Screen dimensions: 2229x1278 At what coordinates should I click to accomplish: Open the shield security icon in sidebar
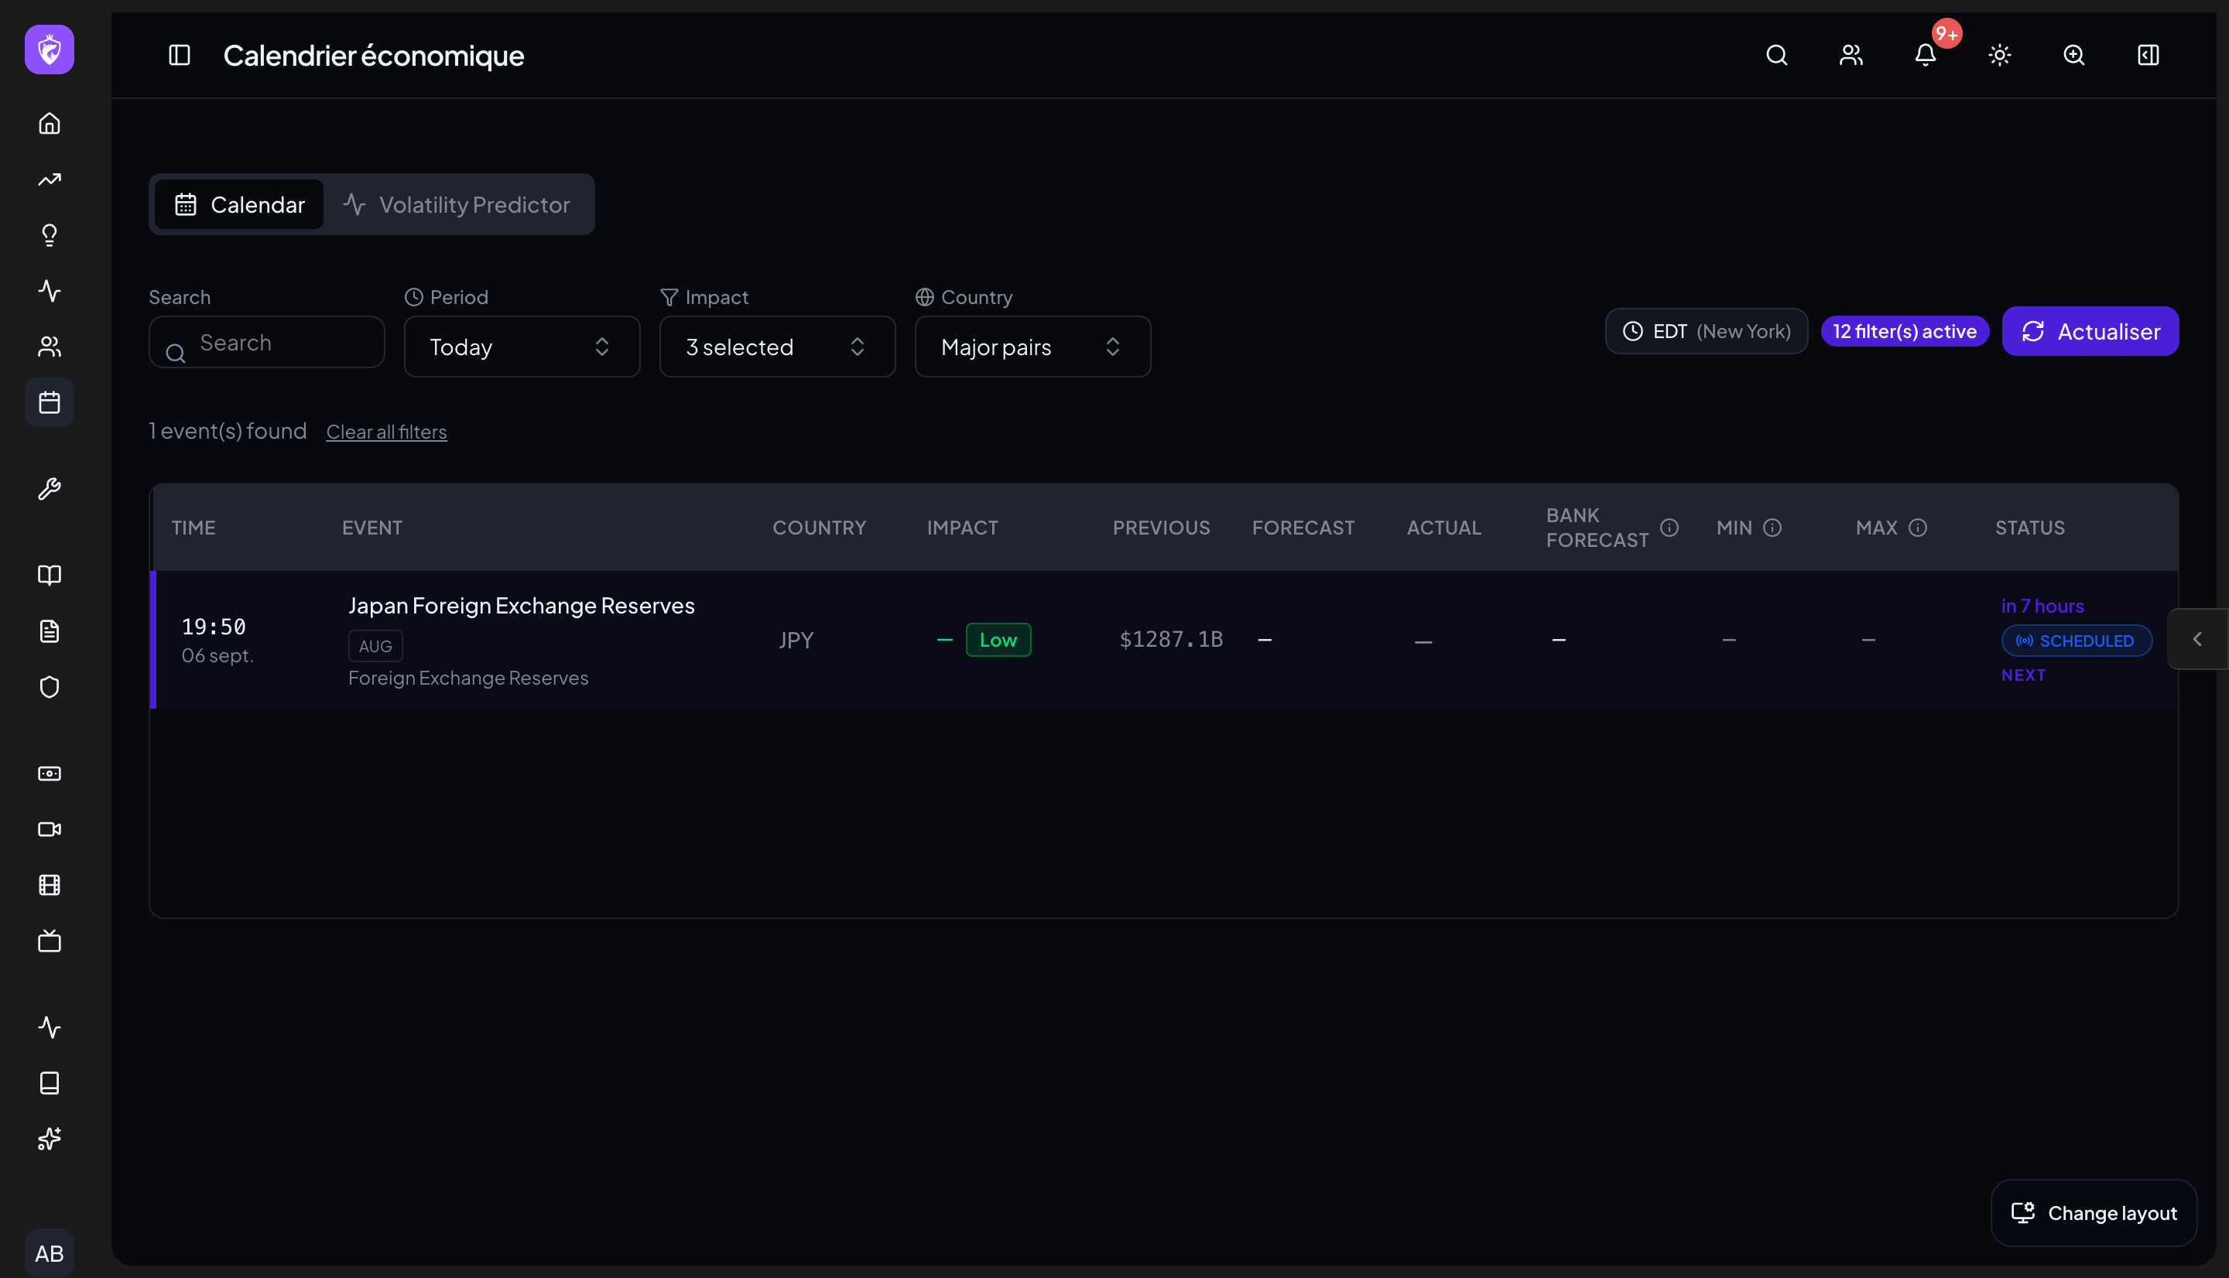[50, 687]
